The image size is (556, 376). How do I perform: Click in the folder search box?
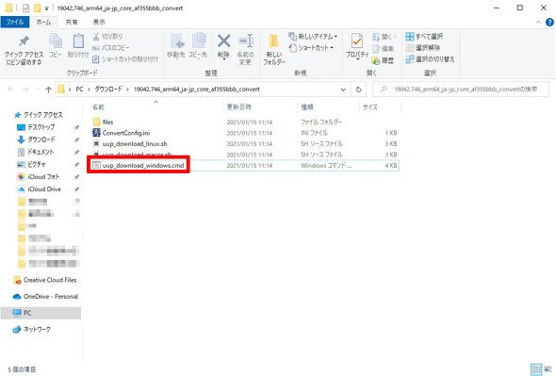(461, 90)
